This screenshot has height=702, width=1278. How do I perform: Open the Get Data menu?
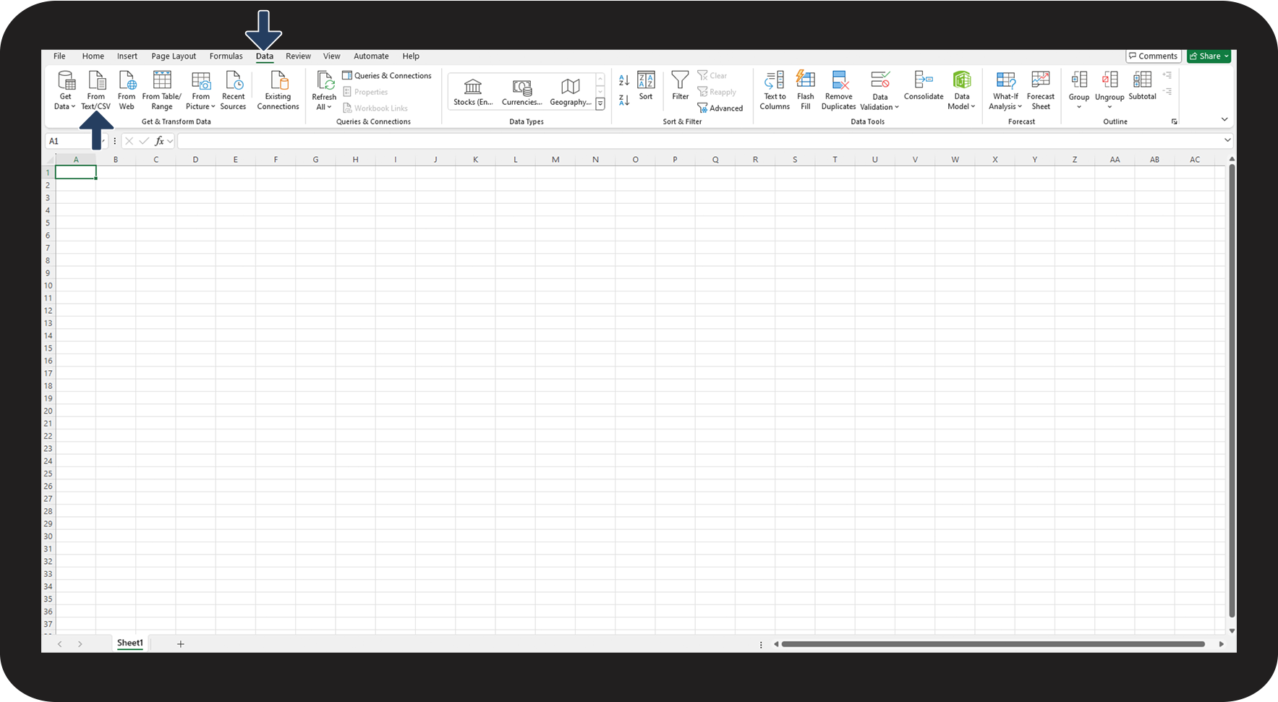point(65,90)
